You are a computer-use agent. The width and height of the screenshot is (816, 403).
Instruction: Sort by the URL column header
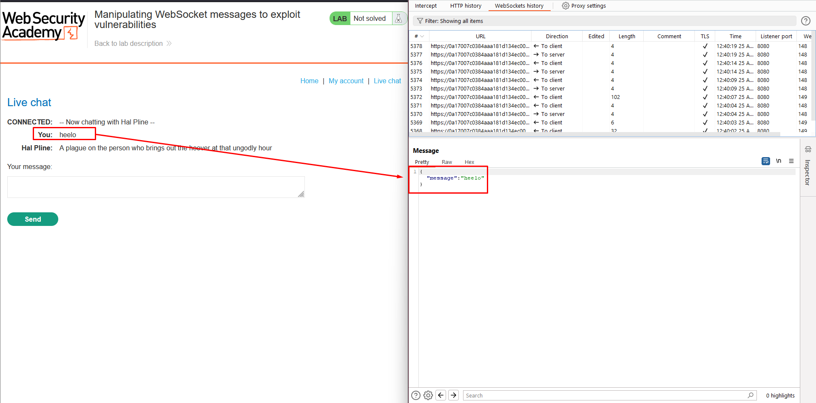[481, 37]
